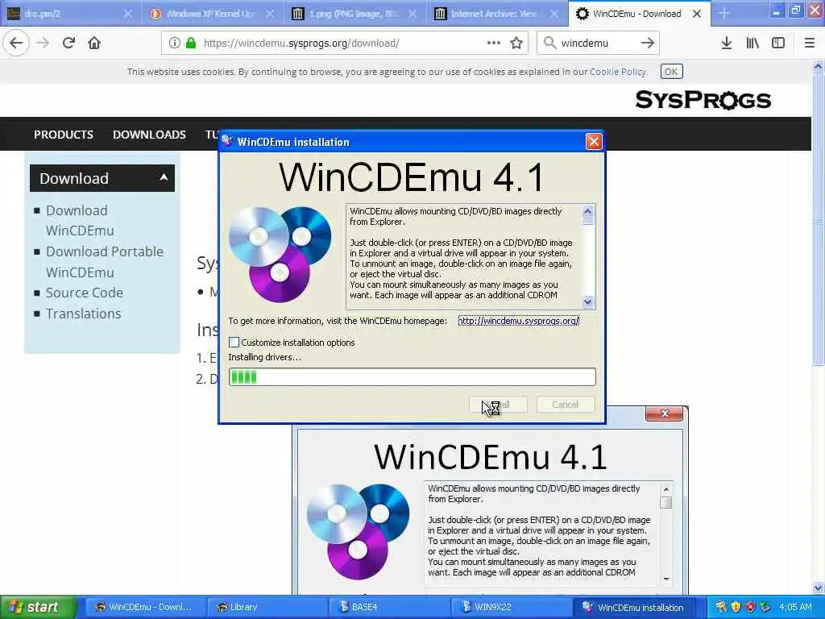825x619 pixels.
Task: Open the Cookie Policy link
Action: point(618,72)
